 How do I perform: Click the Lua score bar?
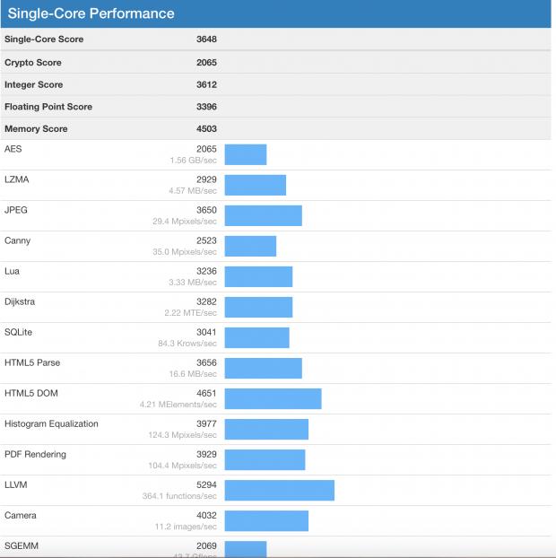coord(258,276)
